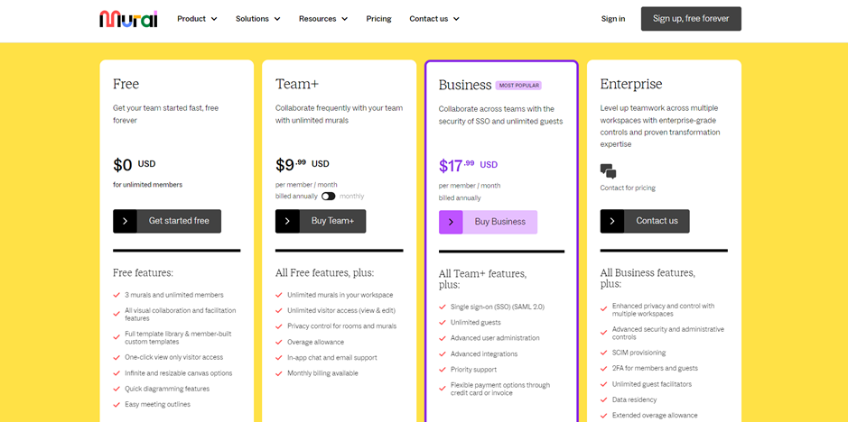This screenshot has width=848, height=422.
Task: Click checkmark beside Single sign-on (SSO)
Action: (443, 307)
